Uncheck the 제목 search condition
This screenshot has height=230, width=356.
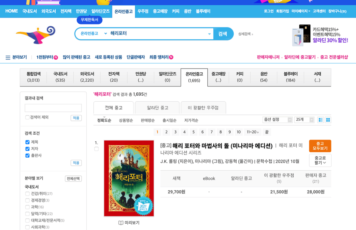point(27,142)
